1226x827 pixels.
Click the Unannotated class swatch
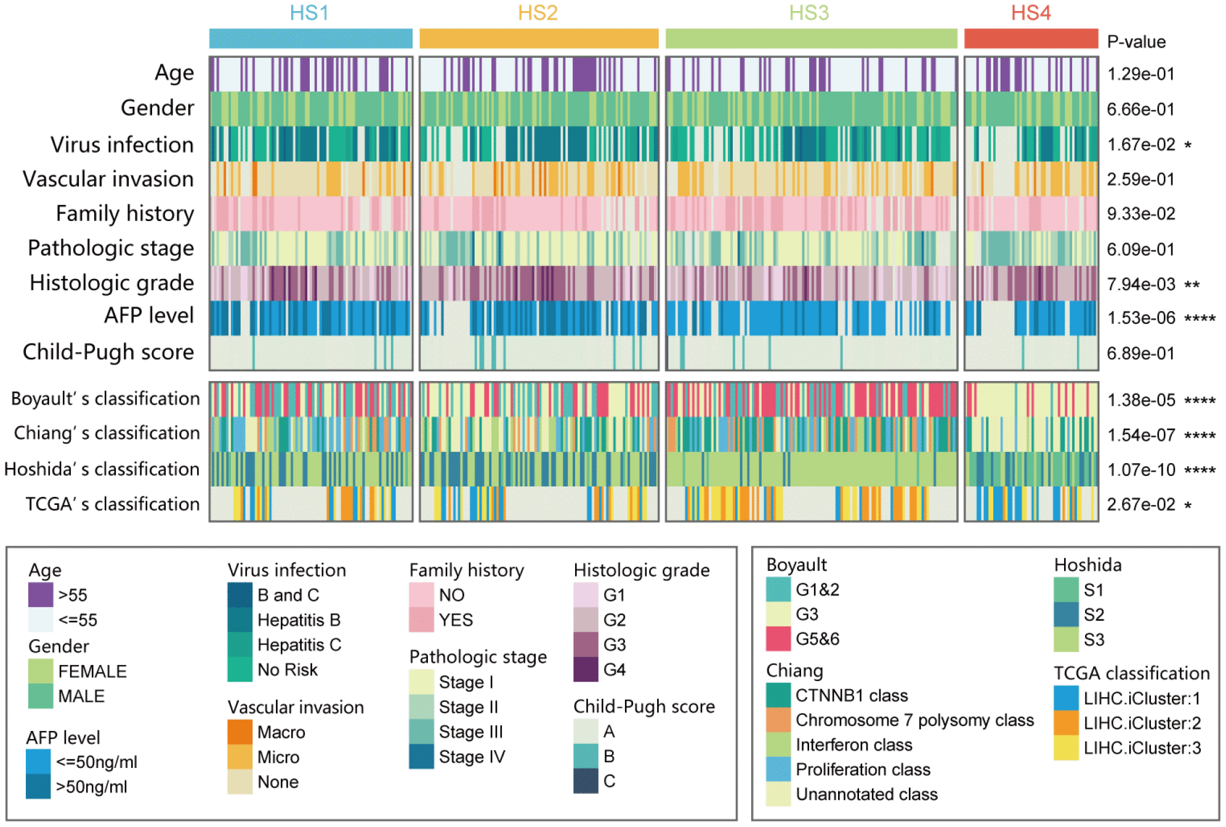click(778, 794)
